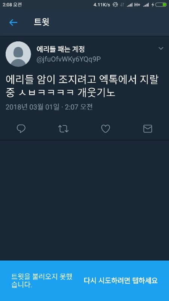Screen dimensions: 169x301
Task: Tap the tweet body text
Action: [82, 87]
